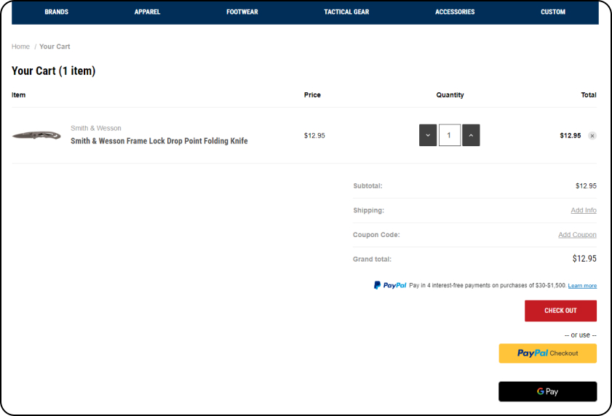Image resolution: width=612 pixels, height=416 pixels.
Task: Increase knife quantity with up arrow
Action: coord(471,135)
